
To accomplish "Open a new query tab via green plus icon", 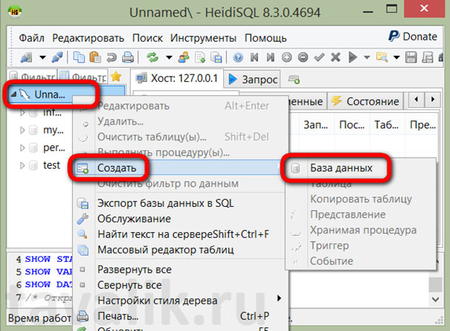I will [294, 80].
